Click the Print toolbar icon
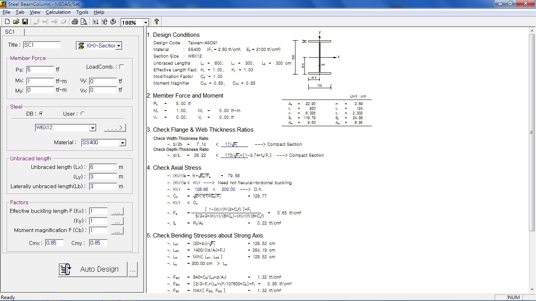 (75, 22)
